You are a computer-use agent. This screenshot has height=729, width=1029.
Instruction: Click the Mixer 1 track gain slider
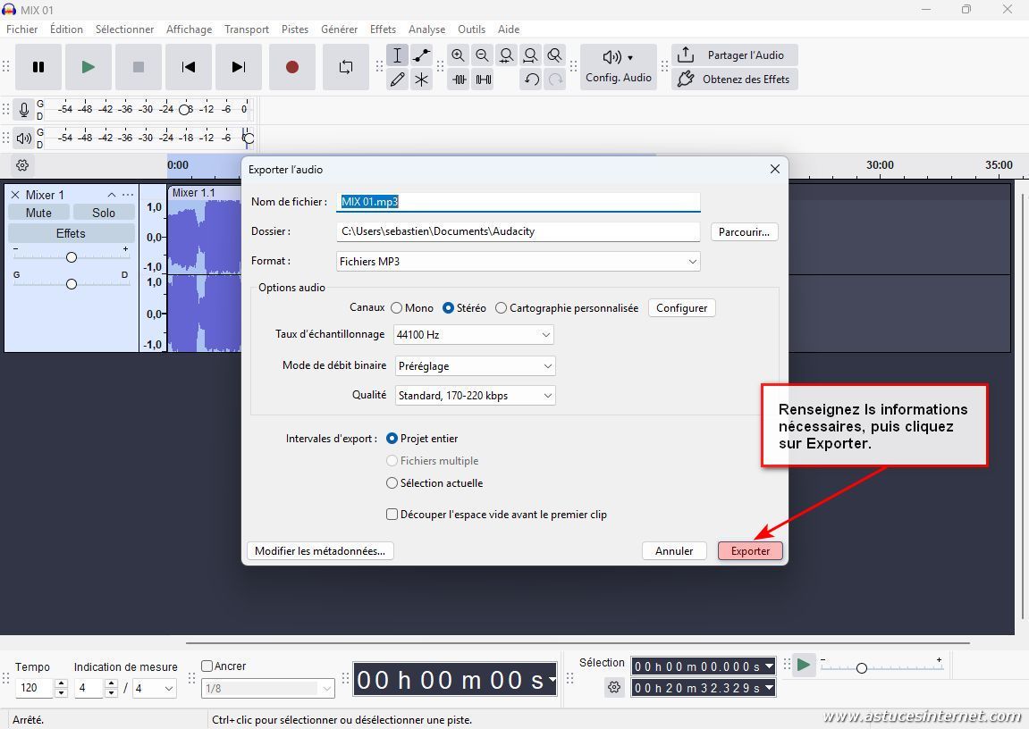pyautogui.click(x=71, y=257)
